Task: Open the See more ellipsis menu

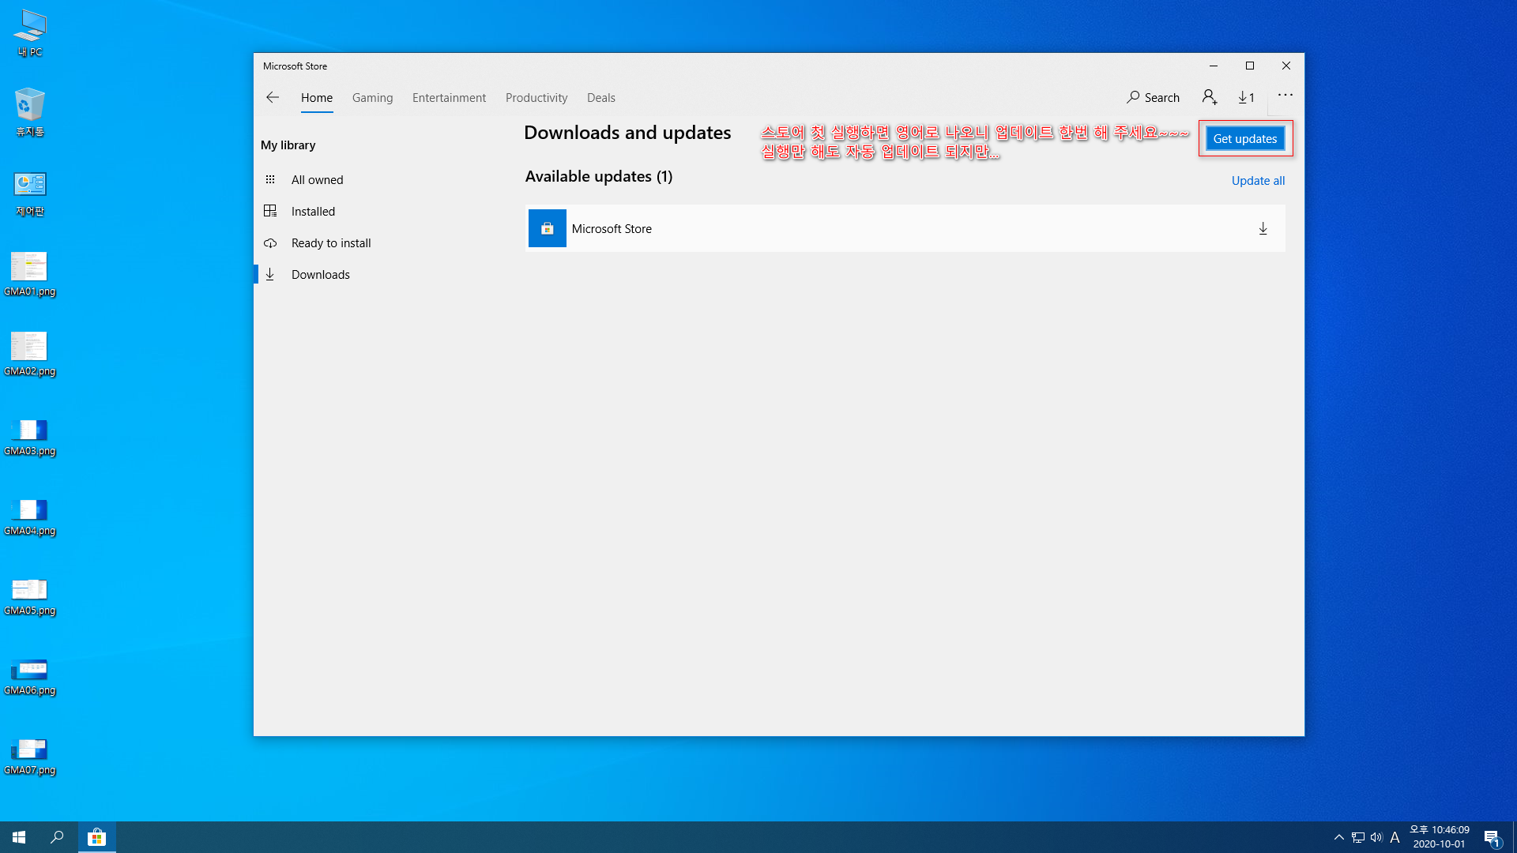Action: [1285, 95]
